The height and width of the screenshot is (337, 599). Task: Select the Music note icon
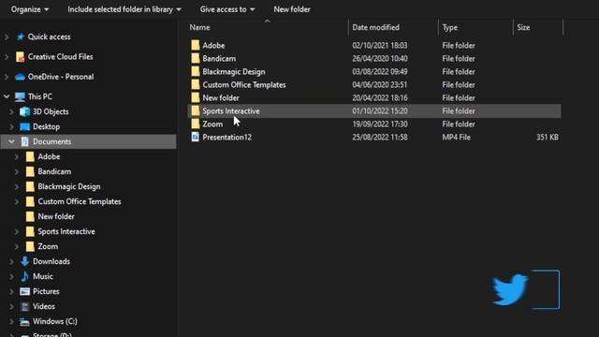tap(25, 276)
